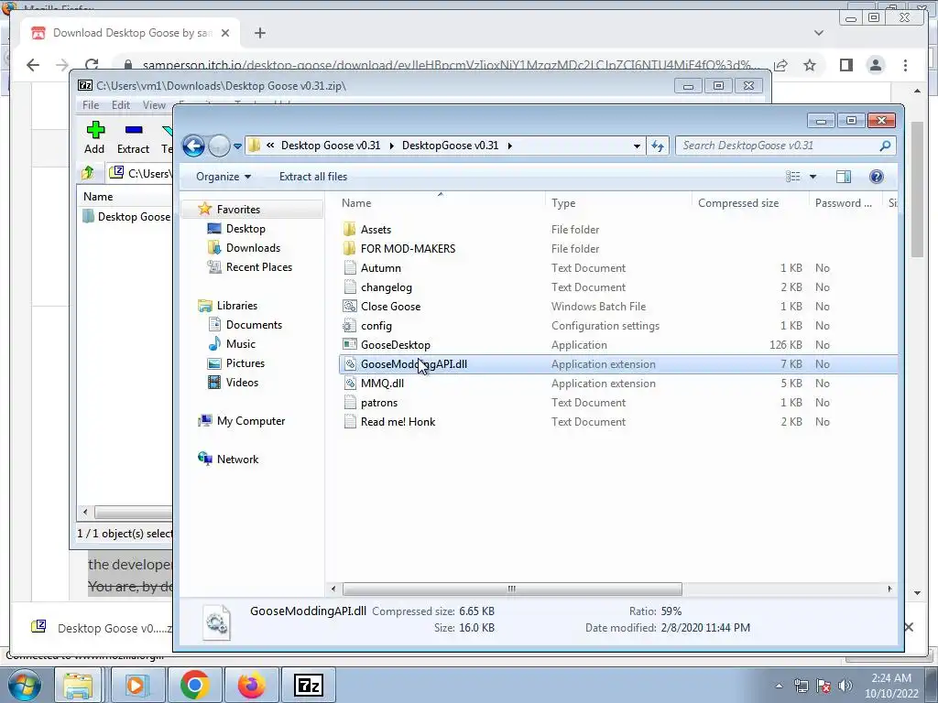Image resolution: width=938 pixels, height=703 pixels.
Task: Select the Autumn text document
Action: click(x=380, y=268)
